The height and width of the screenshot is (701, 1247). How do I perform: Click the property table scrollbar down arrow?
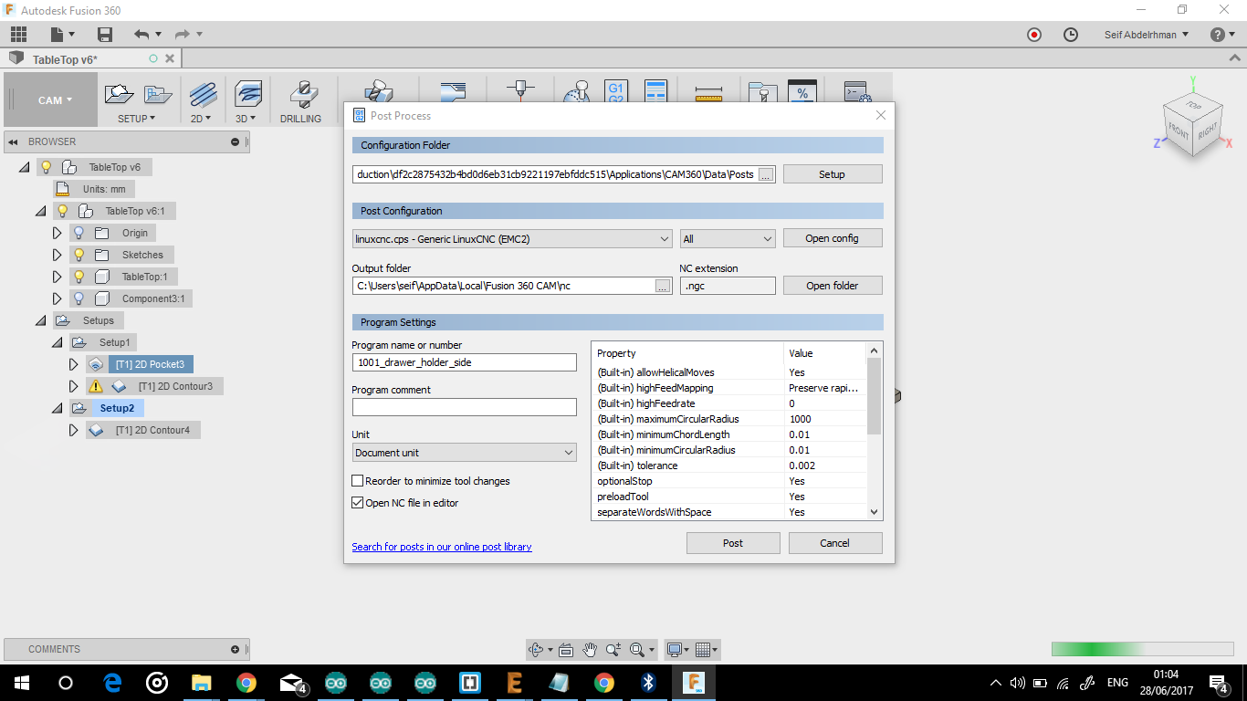click(x=874, y=512)
